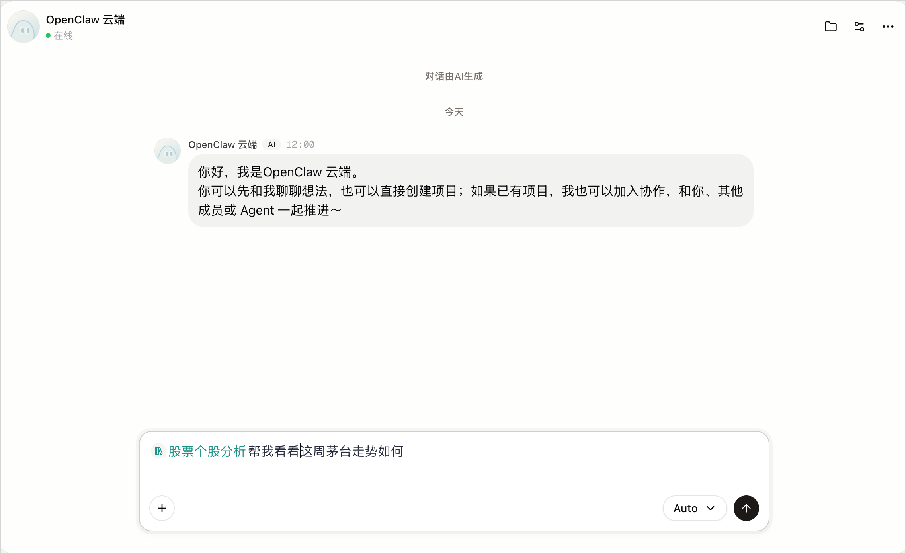Click the 今天 date separator
The width and height of the screenshot is (906, 554).
pos(454,112)
